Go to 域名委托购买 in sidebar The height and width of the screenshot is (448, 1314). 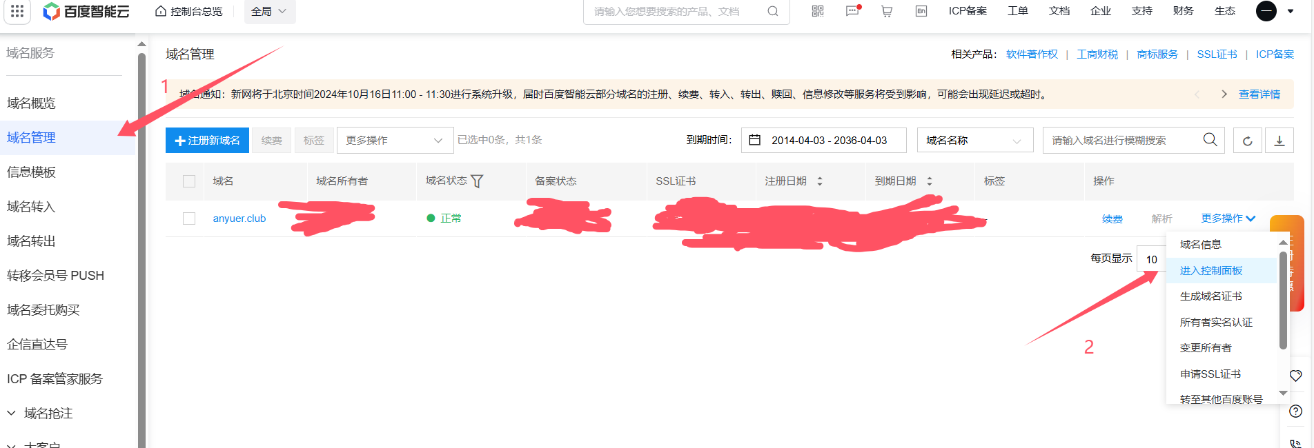(43, 310)
